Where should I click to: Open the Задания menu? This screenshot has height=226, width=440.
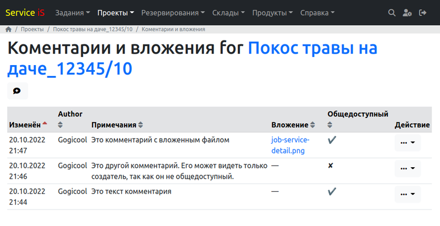tap(73, 13)
